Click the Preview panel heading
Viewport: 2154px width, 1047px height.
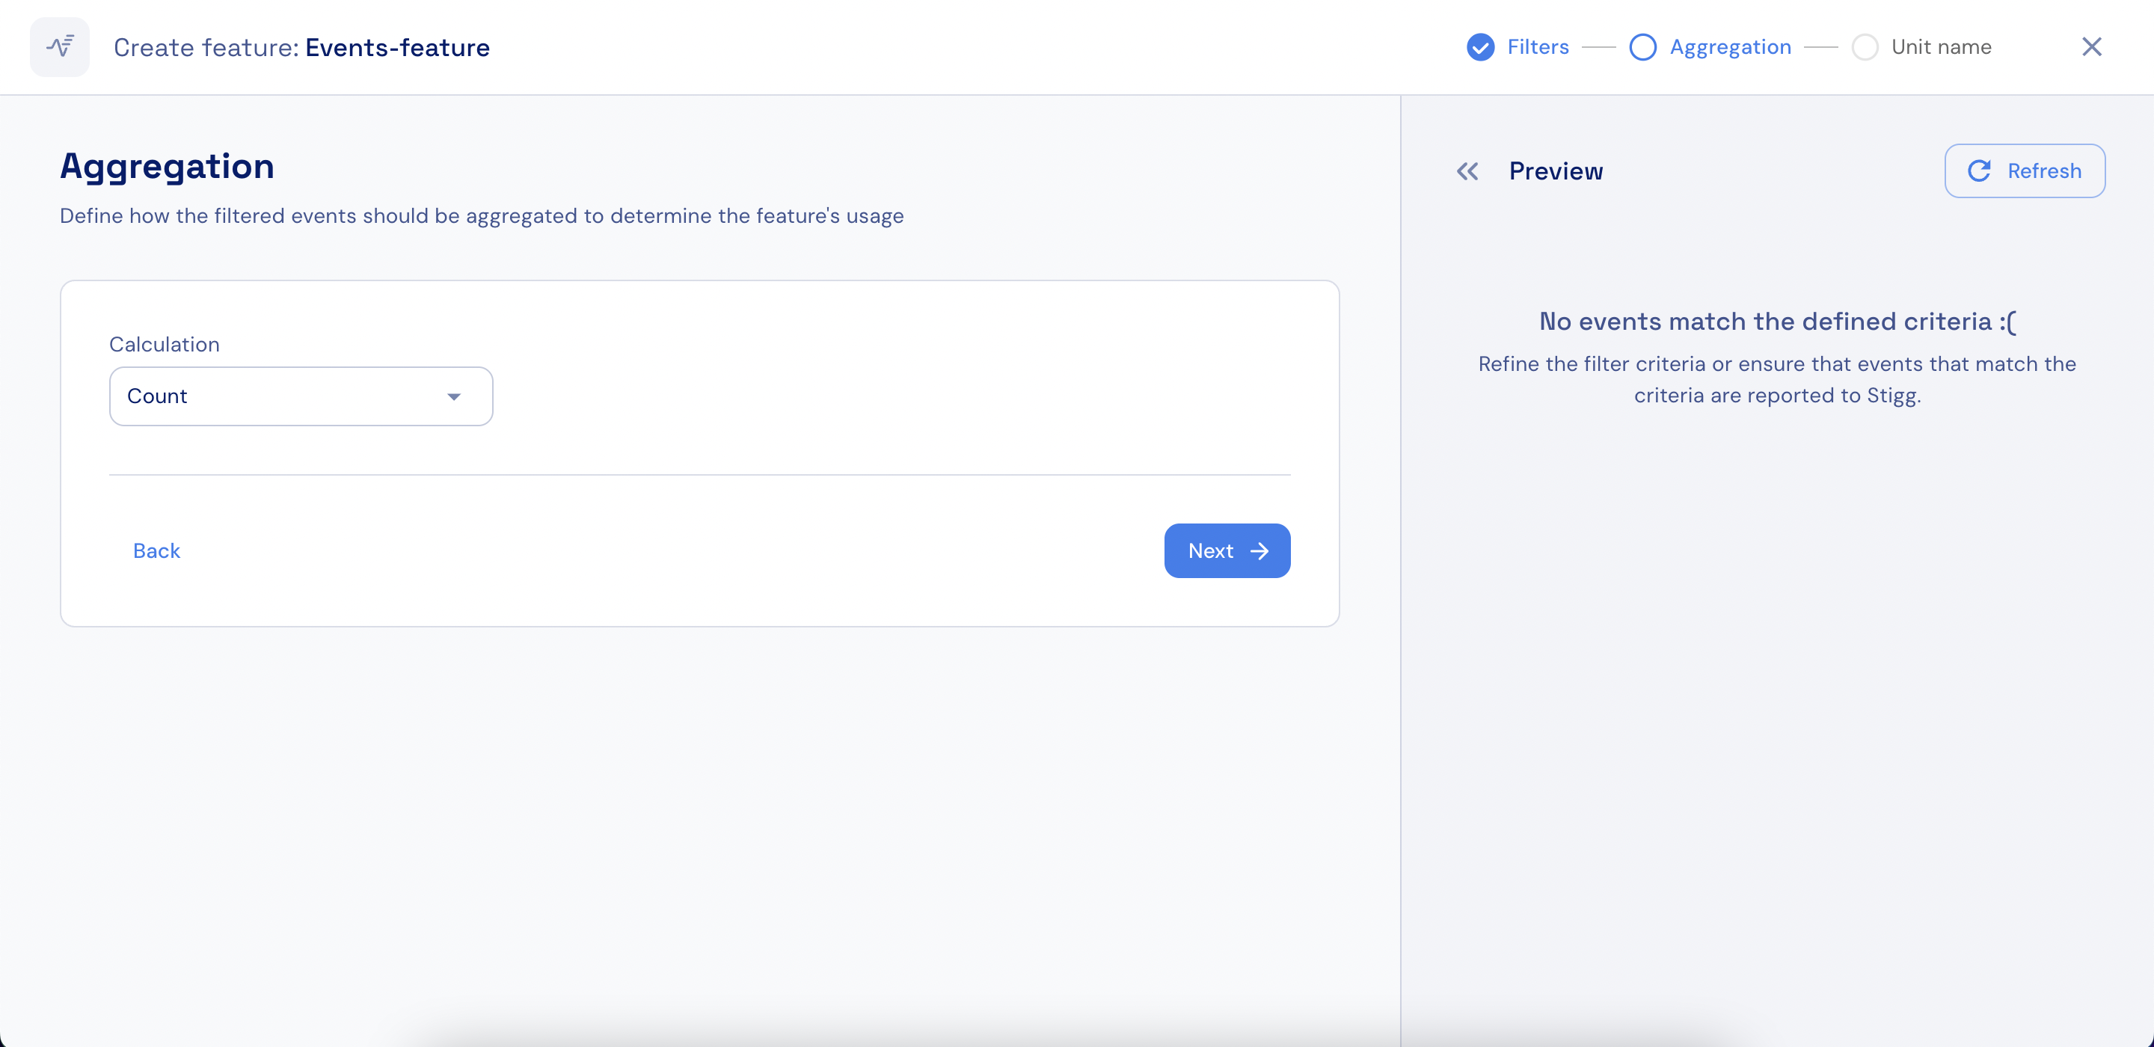1556,171
